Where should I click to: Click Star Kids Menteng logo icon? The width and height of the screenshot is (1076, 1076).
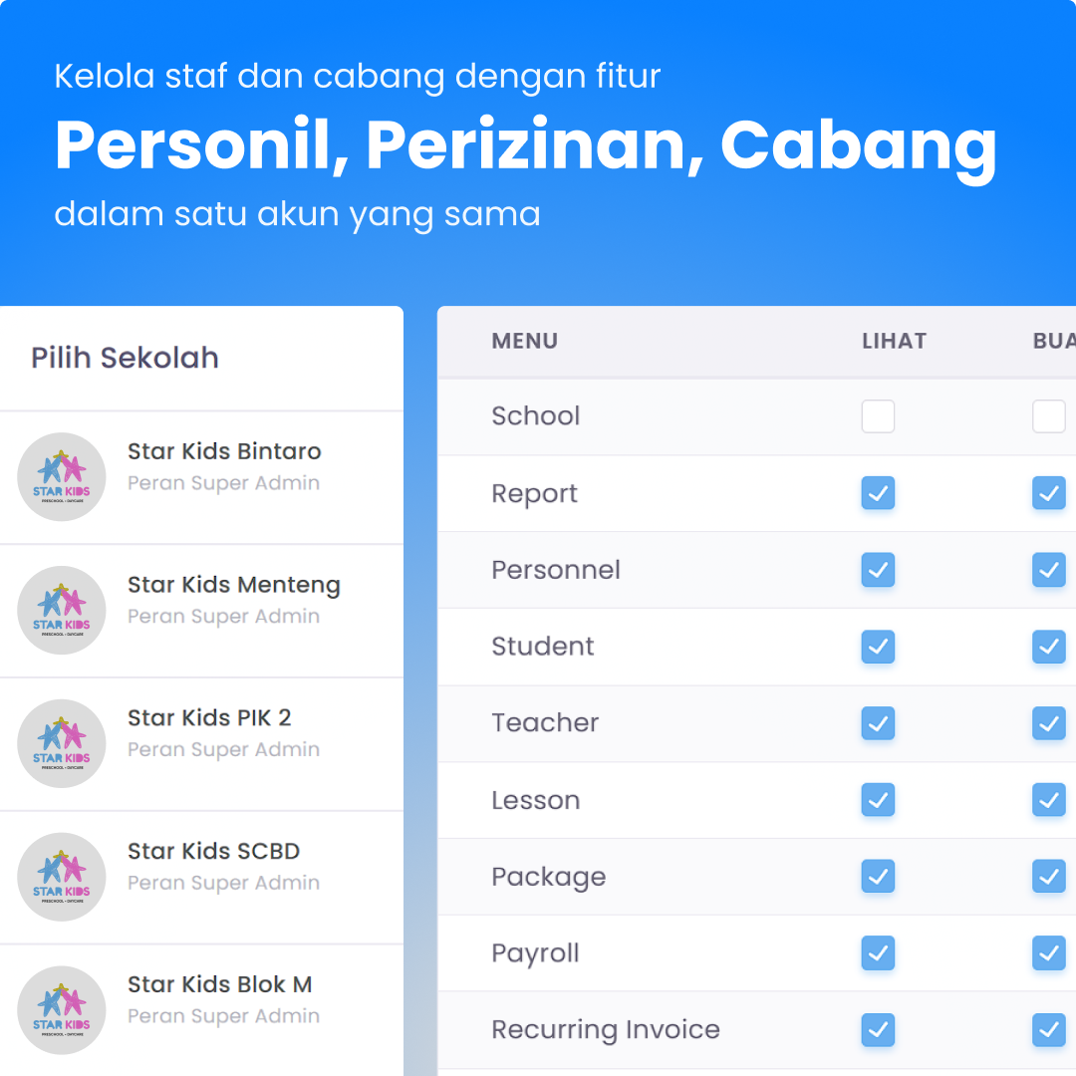62,611
